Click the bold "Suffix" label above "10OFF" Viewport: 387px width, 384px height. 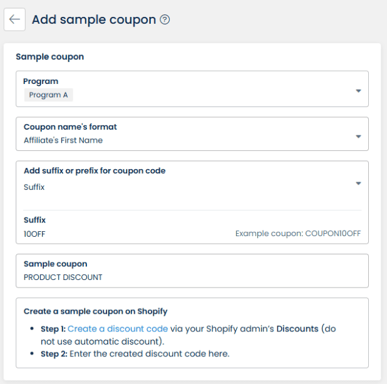pyautogui.click(x=34, y=220)
